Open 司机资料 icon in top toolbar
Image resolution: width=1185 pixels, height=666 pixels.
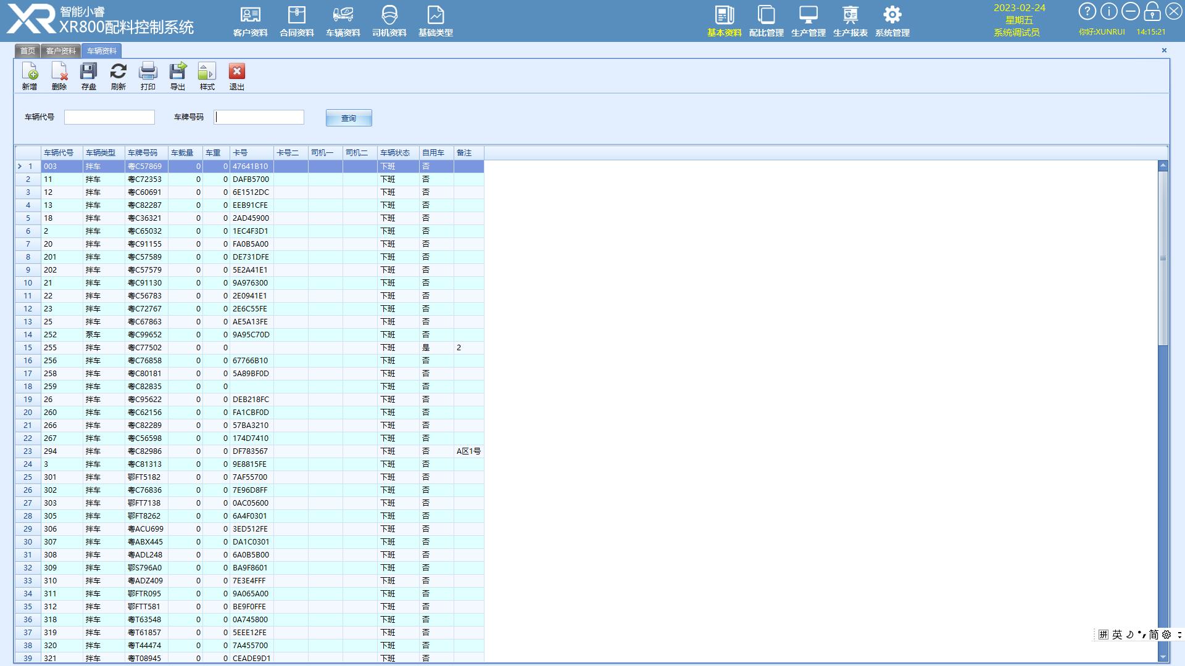click(x=389, y=21)
